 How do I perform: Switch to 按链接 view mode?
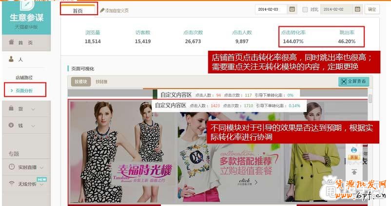pos(102,82)
